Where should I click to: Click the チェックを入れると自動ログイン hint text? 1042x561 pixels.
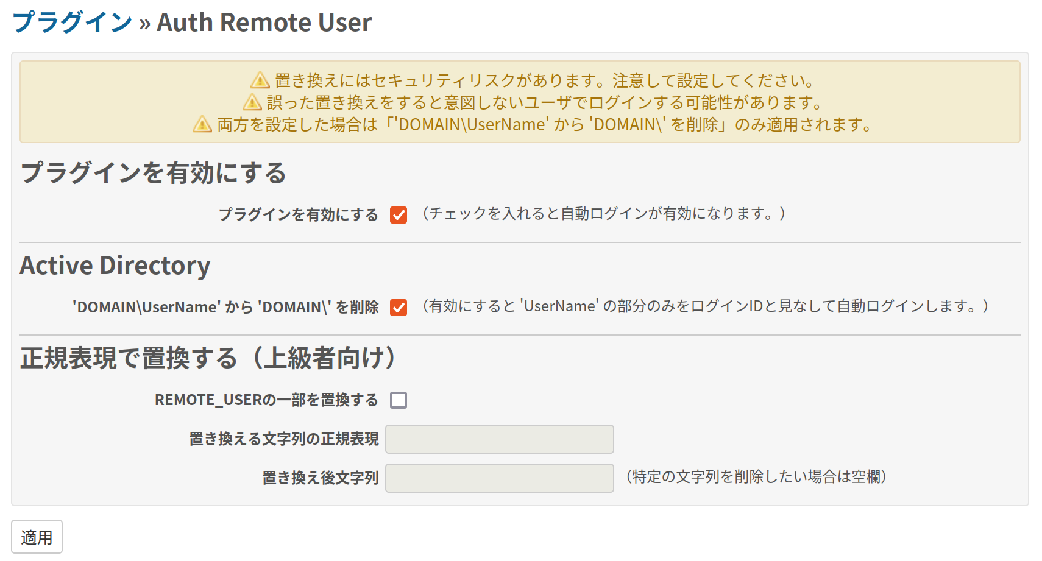click(x=603, y=214)
